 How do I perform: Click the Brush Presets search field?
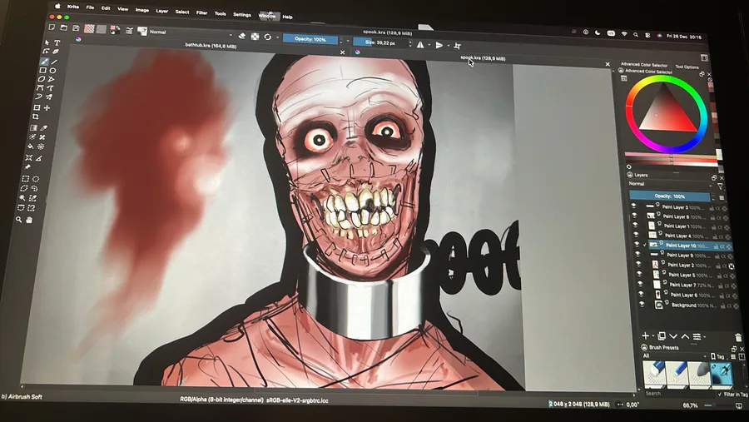tap(678, 394)
